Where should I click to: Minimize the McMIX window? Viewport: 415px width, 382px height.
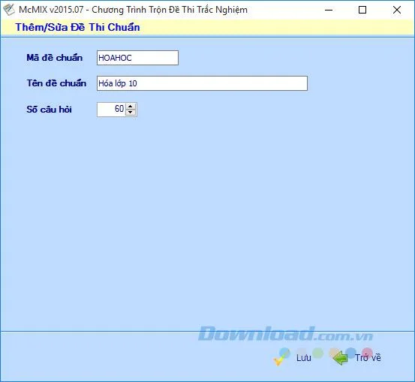click(329, 10)
